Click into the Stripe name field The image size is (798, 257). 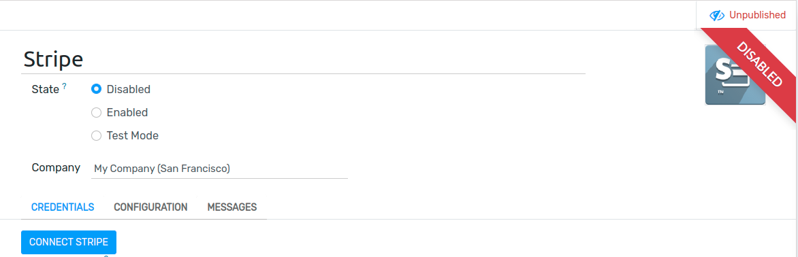tap(303, 59)
